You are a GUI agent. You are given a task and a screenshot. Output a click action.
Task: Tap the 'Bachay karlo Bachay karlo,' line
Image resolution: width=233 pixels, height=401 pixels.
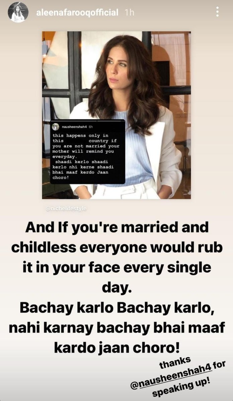click(116, 308)
